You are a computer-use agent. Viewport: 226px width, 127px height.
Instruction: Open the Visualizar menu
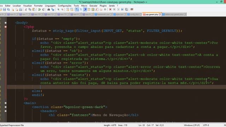(28, 6)
